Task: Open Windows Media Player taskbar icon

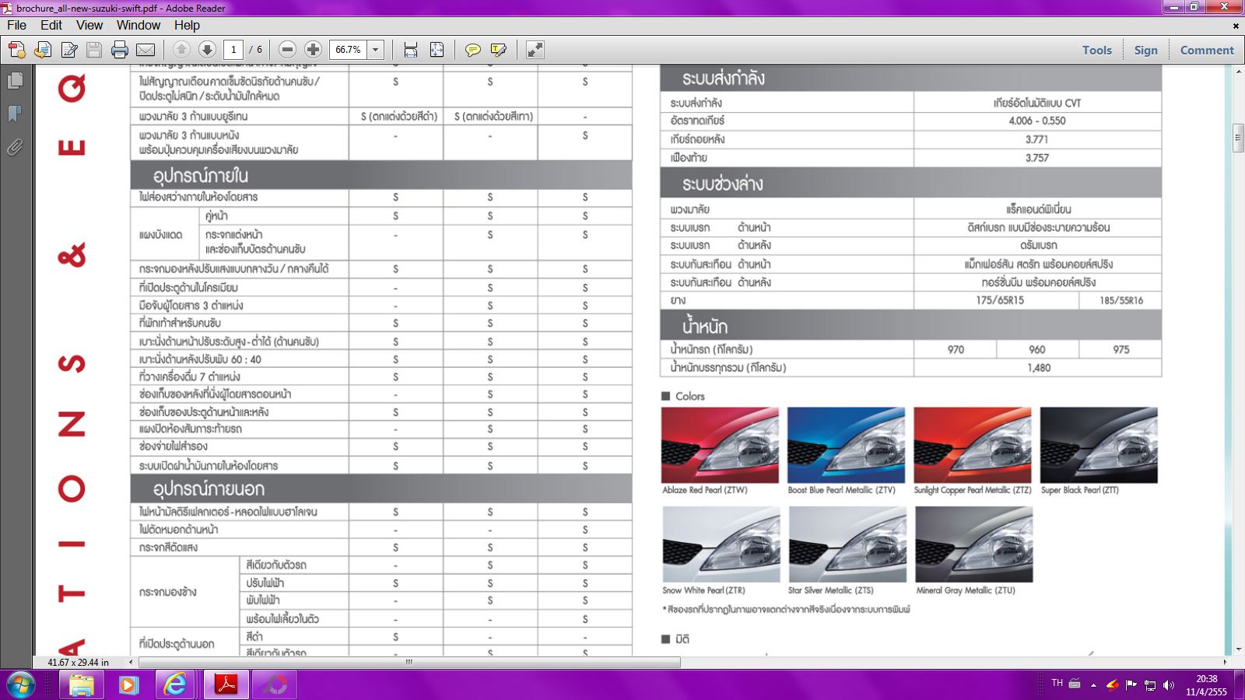Action: 128,685
